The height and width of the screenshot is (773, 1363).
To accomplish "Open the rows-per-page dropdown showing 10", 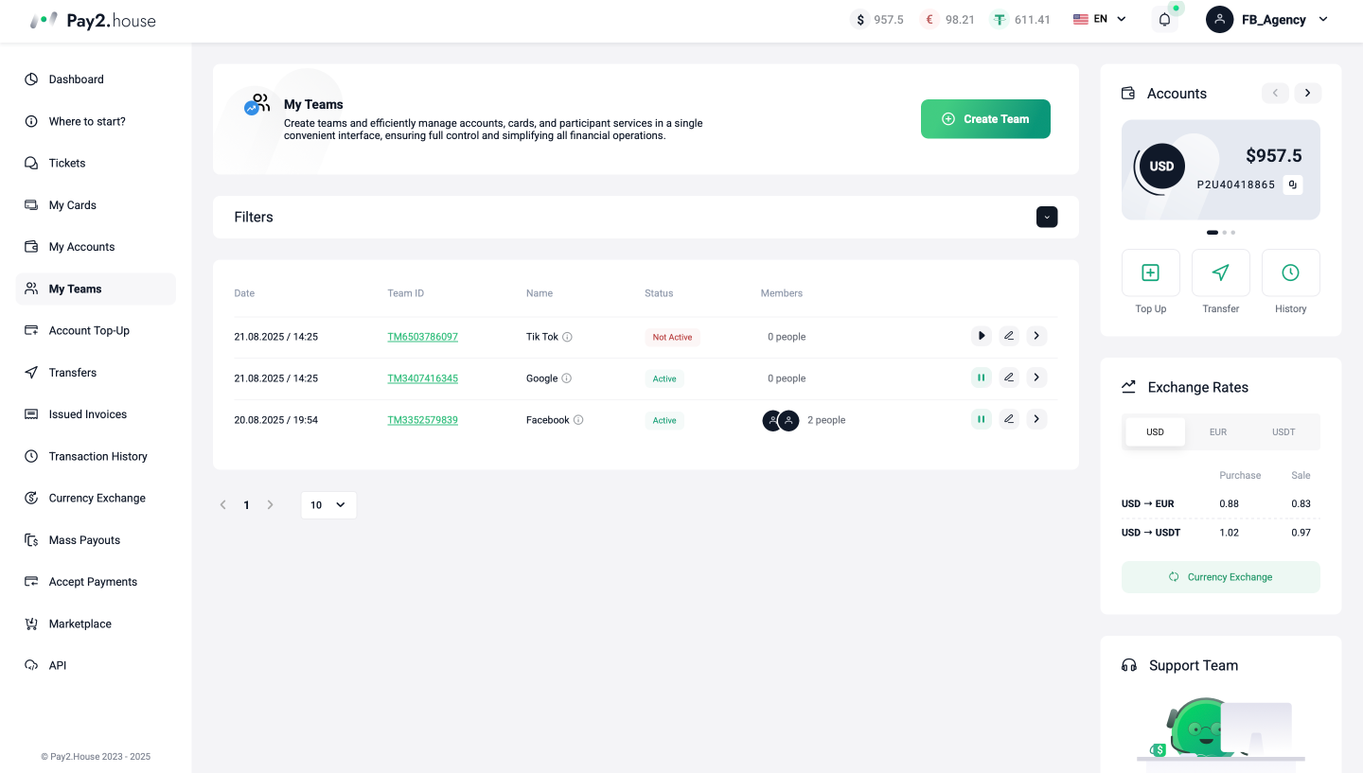I will point(328,505).
